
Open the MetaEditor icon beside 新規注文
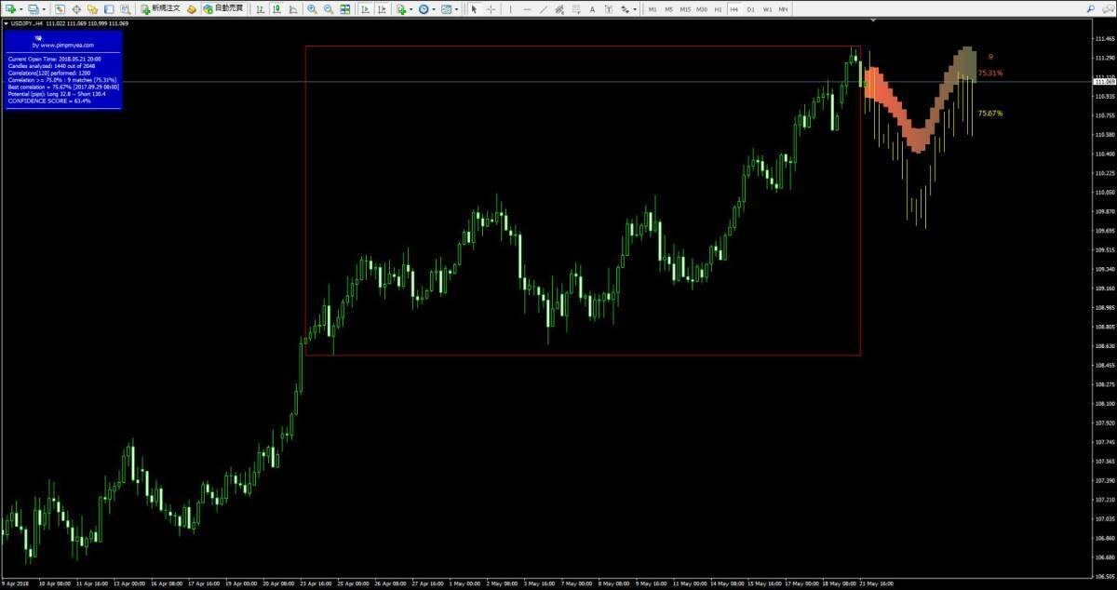click(x=191, y=9)
